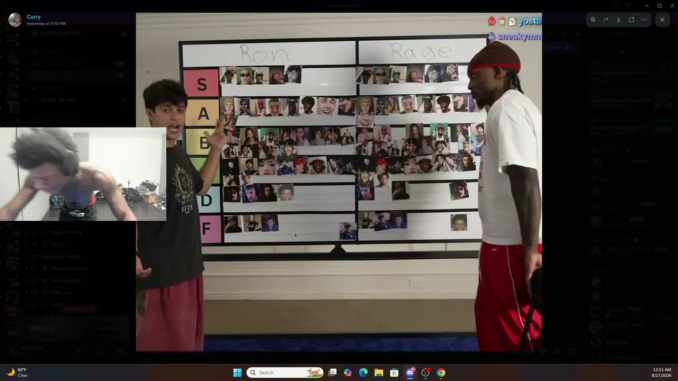This screenshot has width=678, height=381.
Task: Open Task View from the taskbar
Action: 332,373
